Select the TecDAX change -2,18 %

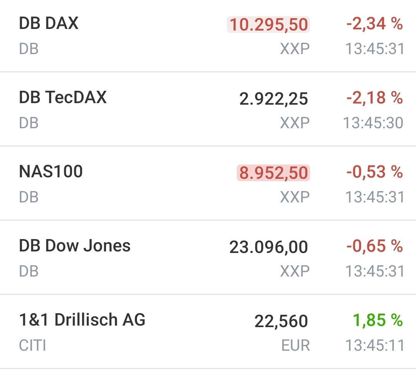point(374,98)
